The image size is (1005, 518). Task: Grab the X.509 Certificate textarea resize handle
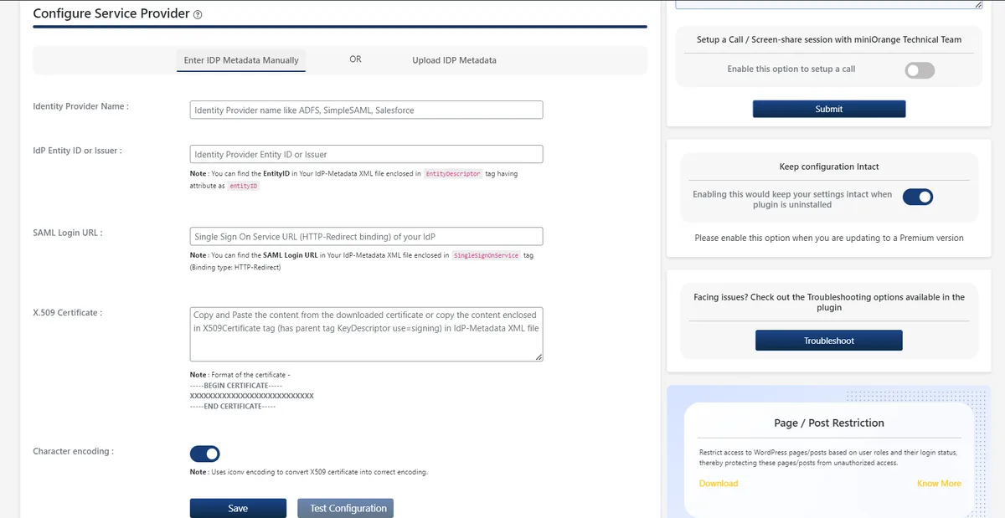click(539, 357)
